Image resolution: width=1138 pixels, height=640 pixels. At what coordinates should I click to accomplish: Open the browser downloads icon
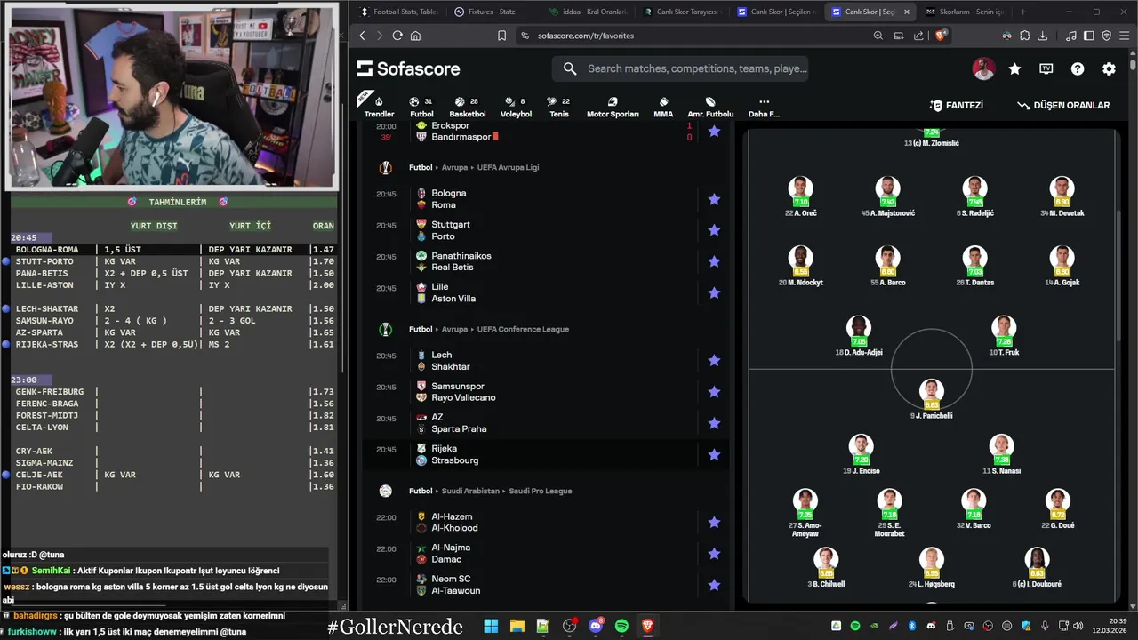tap(1042, 36)
